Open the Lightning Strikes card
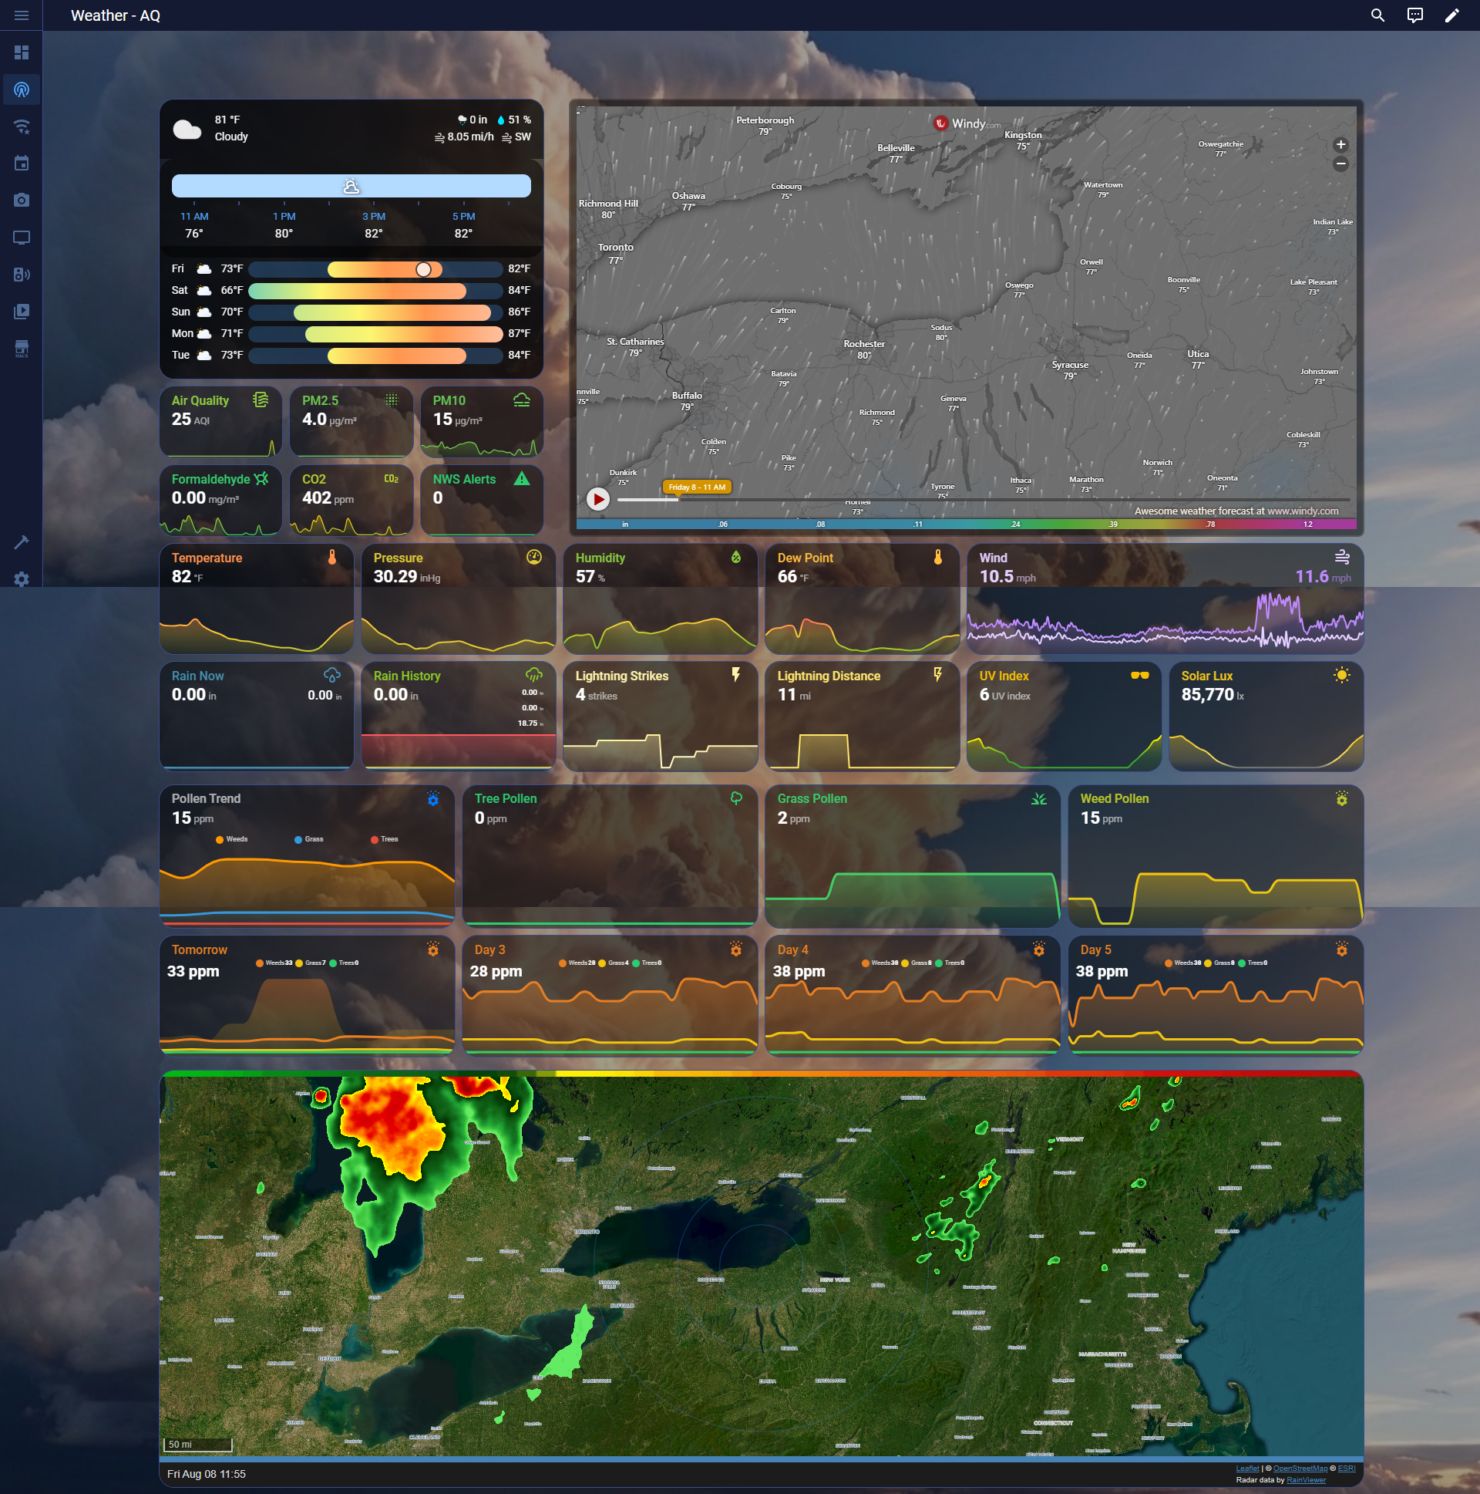1480x1494 pixels. 661,717
